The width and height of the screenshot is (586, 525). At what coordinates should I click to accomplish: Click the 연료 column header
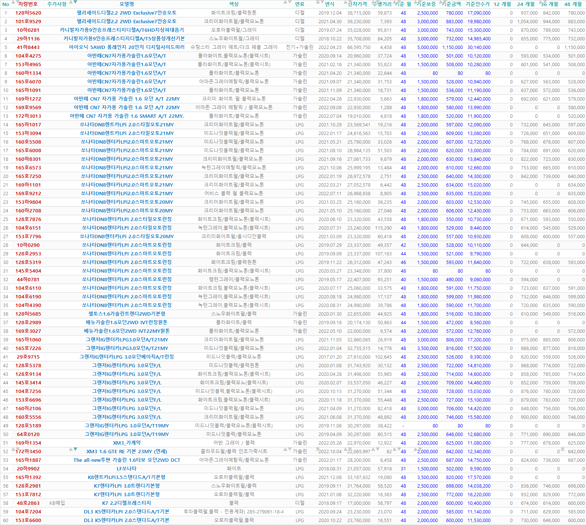click(300, 4)
